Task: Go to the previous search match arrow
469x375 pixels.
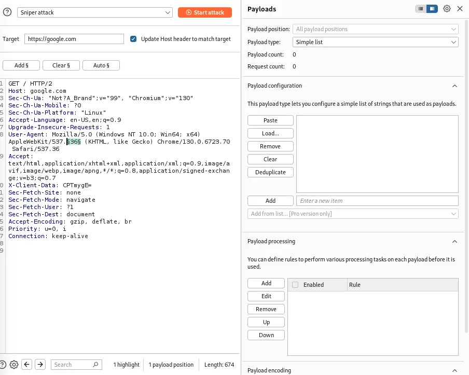Action: tap(26, 365)
